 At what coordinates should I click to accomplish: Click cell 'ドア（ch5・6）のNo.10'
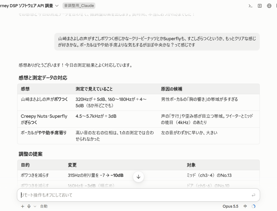point(208,186)
